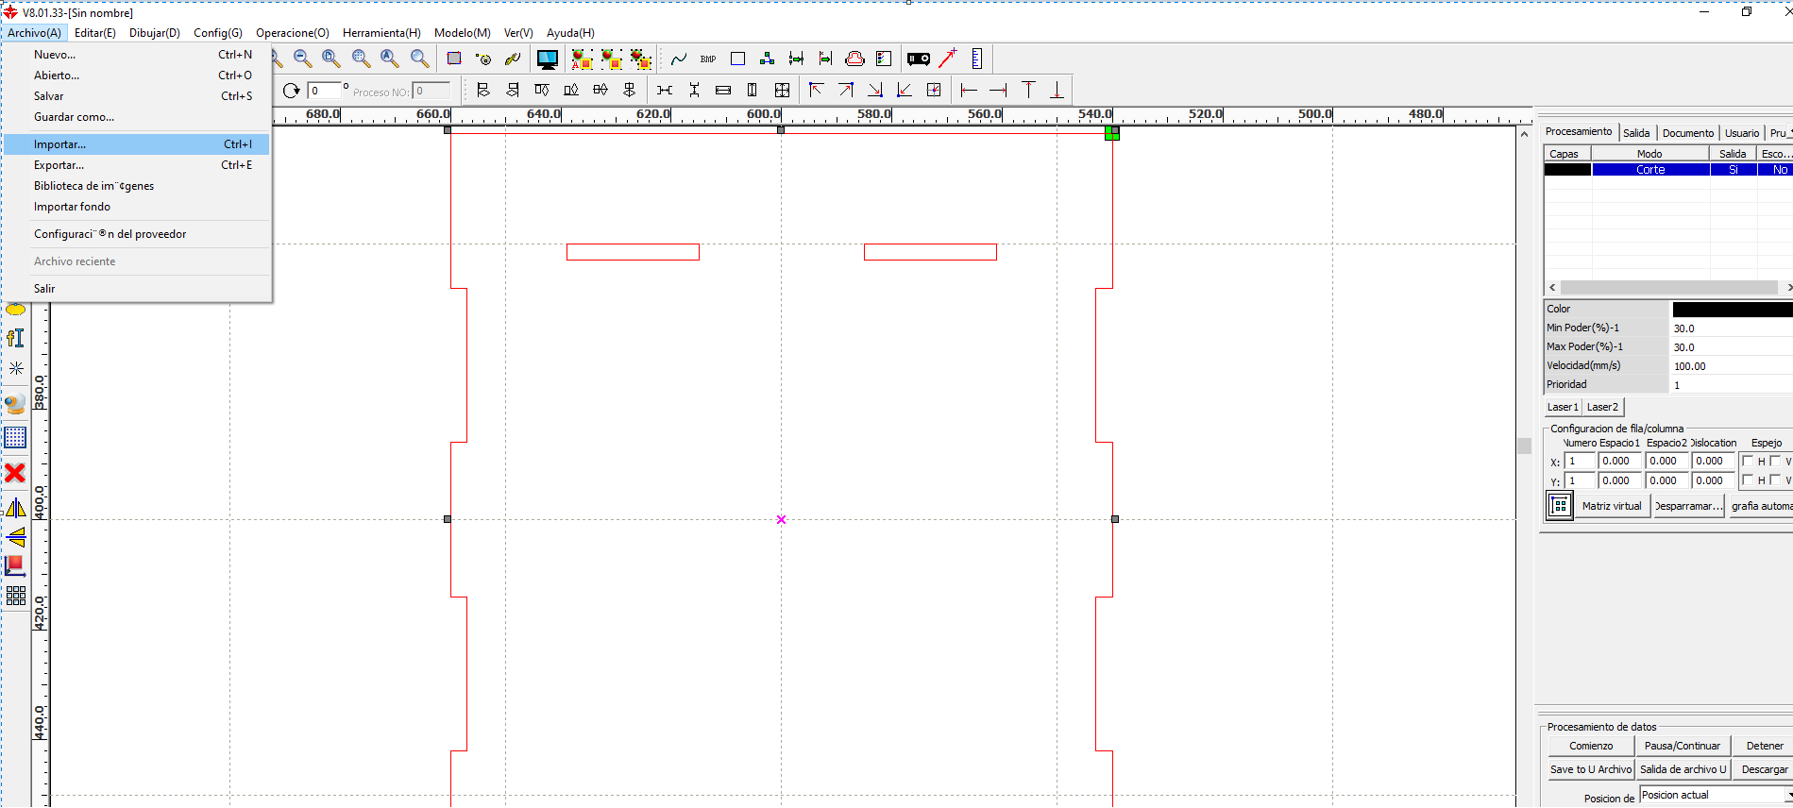Click the black Color swatch field
1793x808 pixels.
pyautogui.click(x=1733, y=310)
